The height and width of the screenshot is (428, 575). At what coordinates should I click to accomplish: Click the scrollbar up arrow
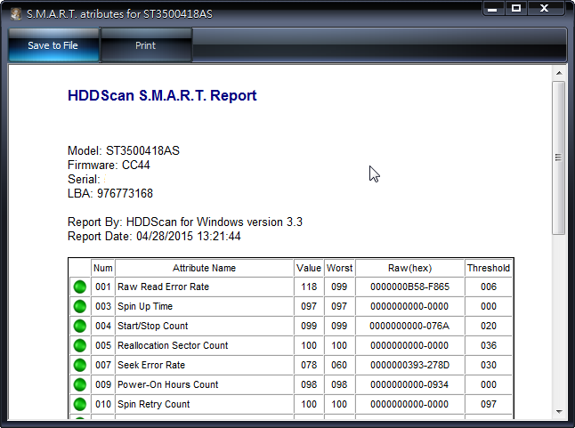(558, 73)
